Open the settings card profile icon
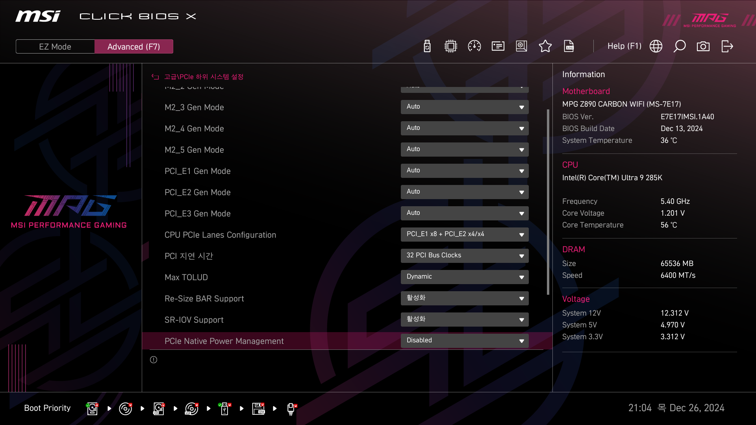The width and height of the screenshot is (756, 425). tap(498, 46)
